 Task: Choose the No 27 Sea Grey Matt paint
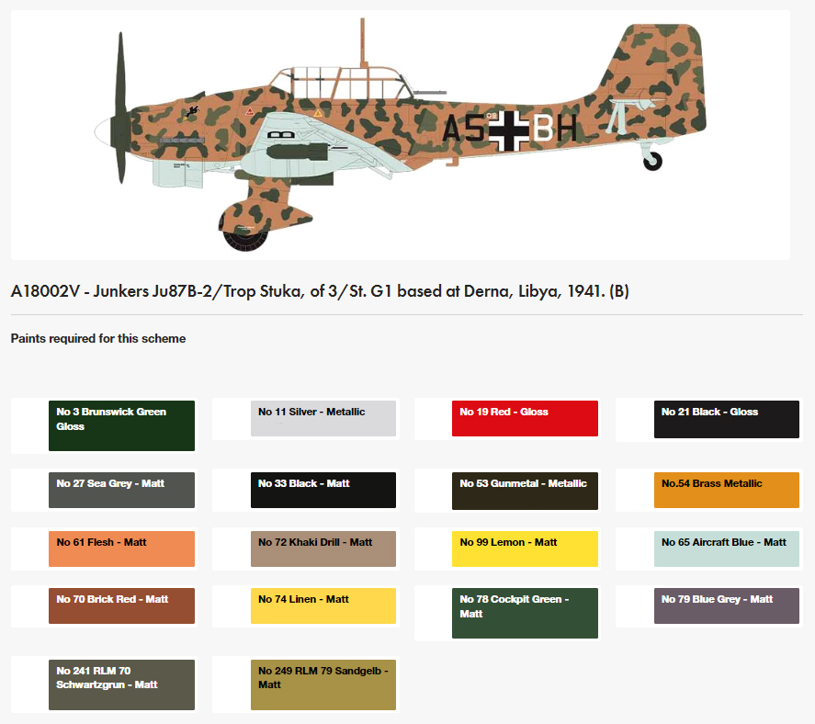click(121, 490)
